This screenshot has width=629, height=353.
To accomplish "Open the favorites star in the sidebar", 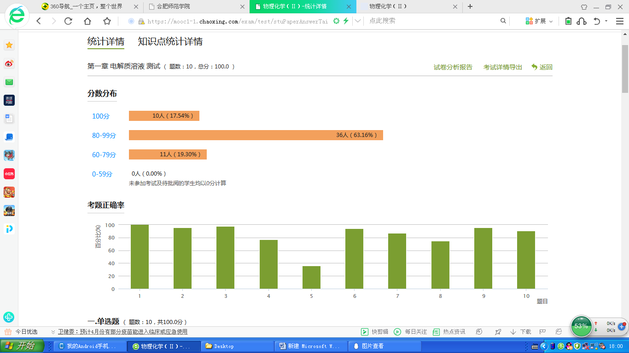I will (x=9, y=45).
